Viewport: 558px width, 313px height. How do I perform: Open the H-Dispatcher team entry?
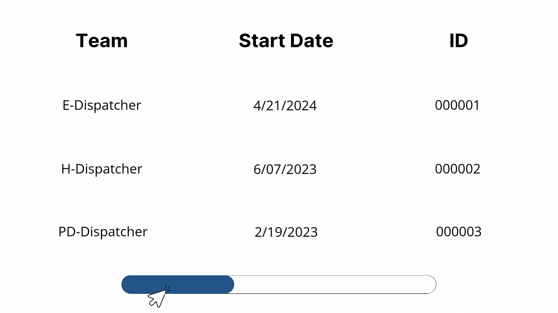[x=102, y=169]
